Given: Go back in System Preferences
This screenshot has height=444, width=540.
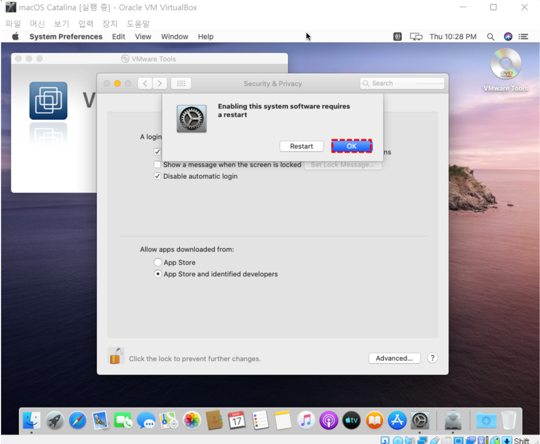Looking at the screenshot, I should click(x=145, y=83).
